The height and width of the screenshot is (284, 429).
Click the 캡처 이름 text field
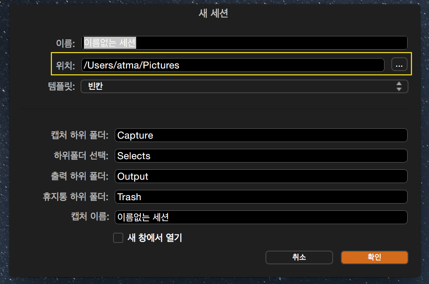point(261,217)
